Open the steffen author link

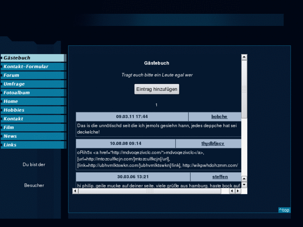(x=220, y=177)
